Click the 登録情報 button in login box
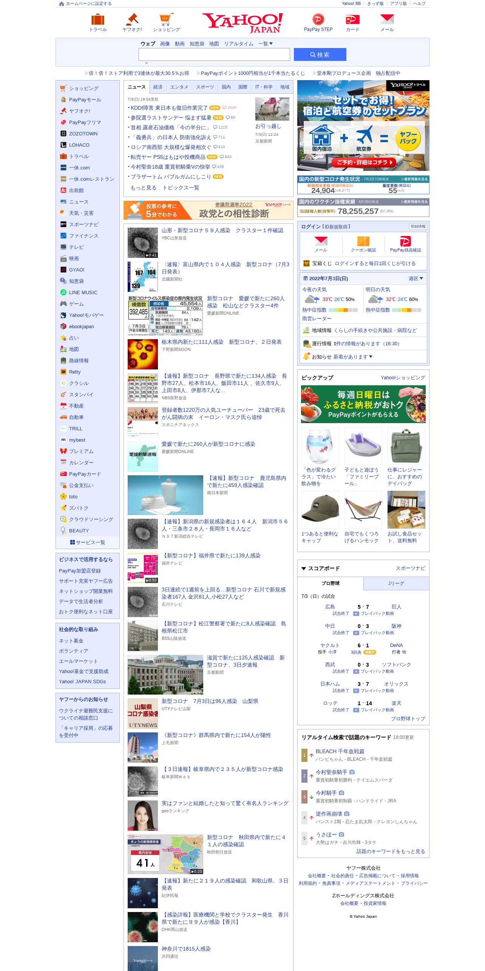485x971 pixels. 418,226
